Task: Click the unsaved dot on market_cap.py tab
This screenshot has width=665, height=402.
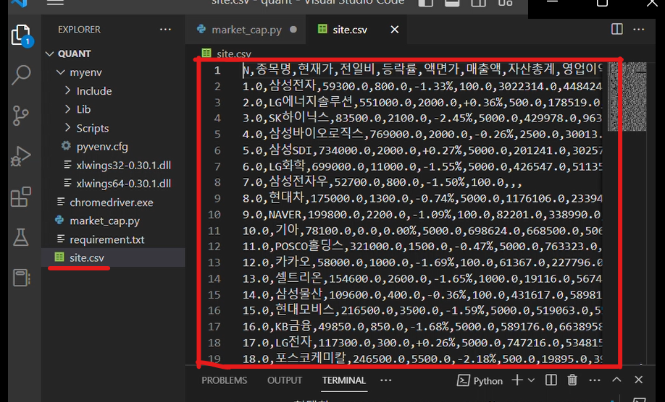Action: click(293, 30)
